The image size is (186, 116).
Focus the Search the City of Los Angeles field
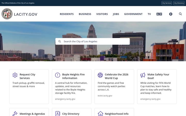pos(92,42)
